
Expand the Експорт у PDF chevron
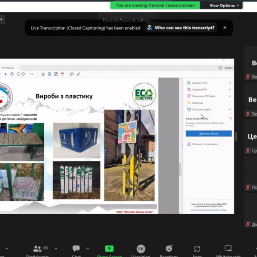point(229,83)
